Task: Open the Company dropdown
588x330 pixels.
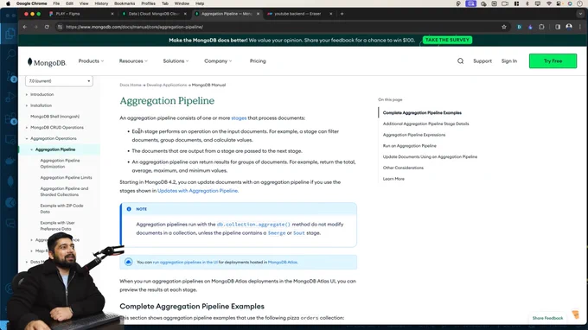Action: point(218,61)
